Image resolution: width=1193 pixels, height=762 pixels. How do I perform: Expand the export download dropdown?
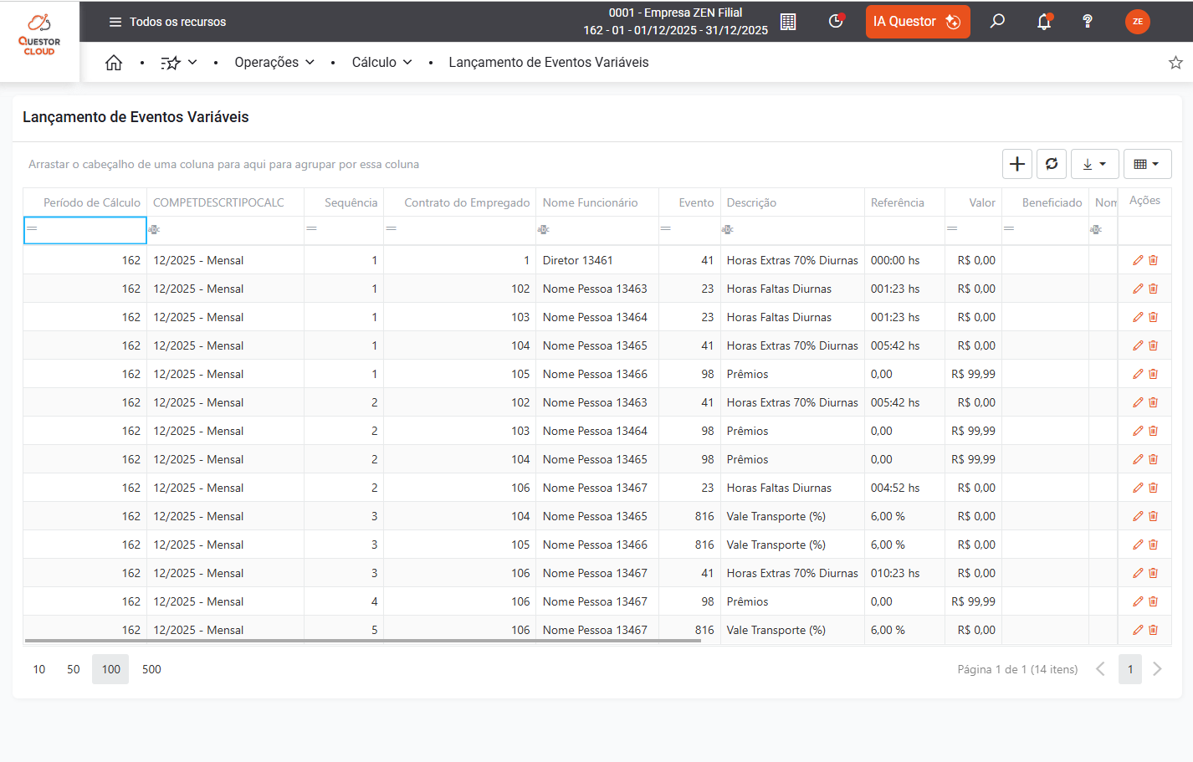coord(1093,164)
